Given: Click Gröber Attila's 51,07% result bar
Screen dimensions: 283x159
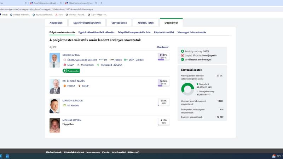Looking at the screenshot, I should point(163,57).
